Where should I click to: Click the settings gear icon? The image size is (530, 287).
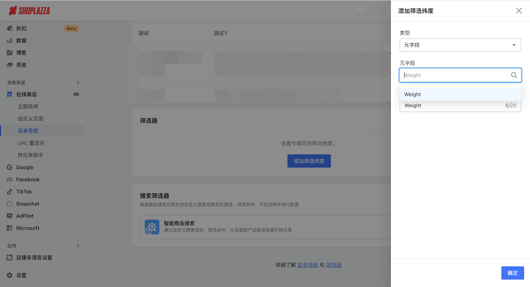[x=10, y=275]
